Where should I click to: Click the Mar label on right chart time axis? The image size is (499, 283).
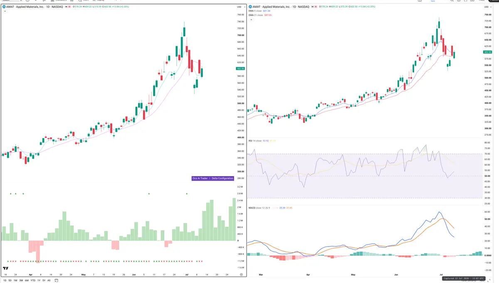[261, 275]
